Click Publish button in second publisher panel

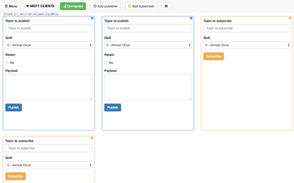(x=112, y=108)
